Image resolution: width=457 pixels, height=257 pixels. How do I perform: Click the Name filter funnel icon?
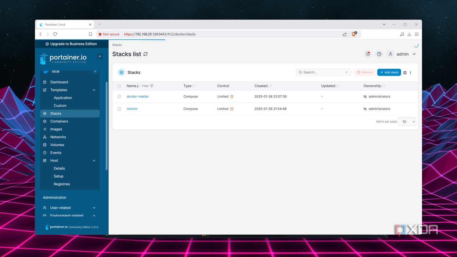point(152,86)
